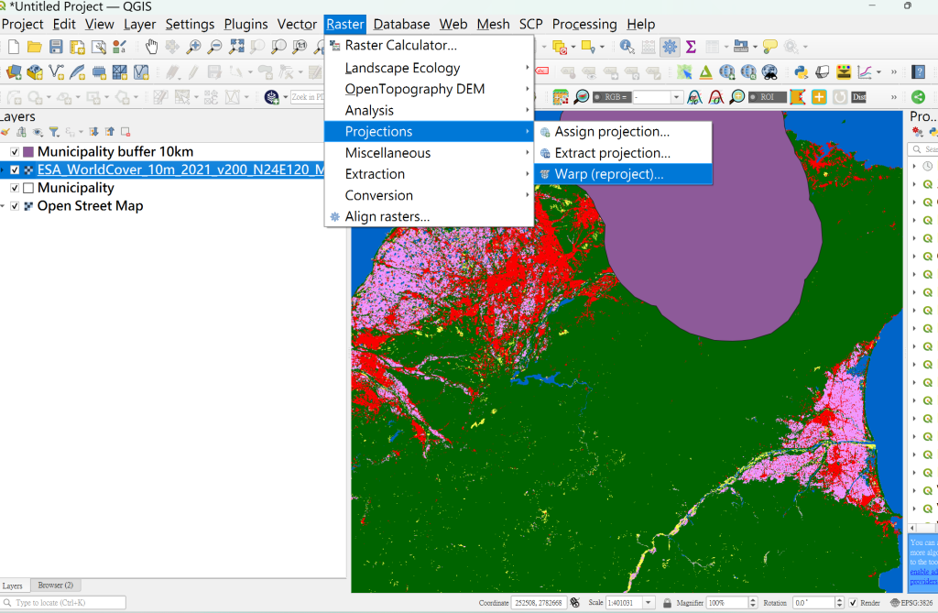Click the white swatch of Municipality layer
938x613 pixels.
point(28,188)
